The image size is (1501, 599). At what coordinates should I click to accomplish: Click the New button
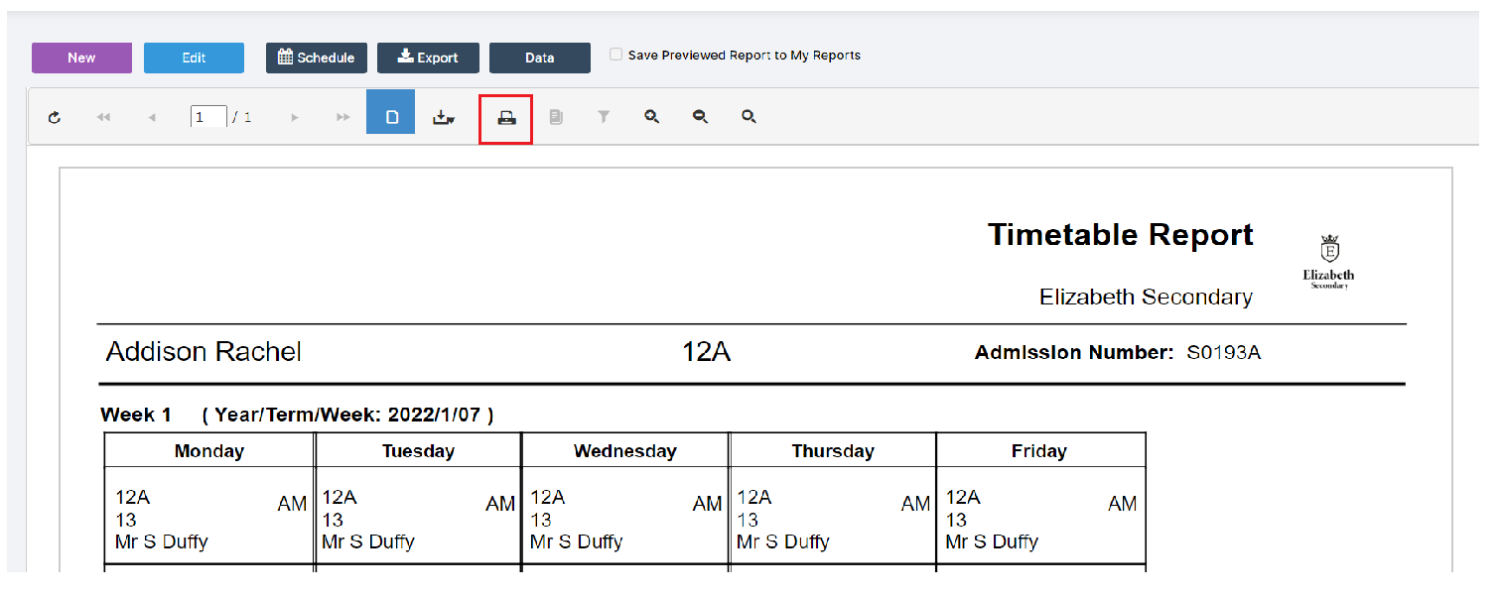81,58
